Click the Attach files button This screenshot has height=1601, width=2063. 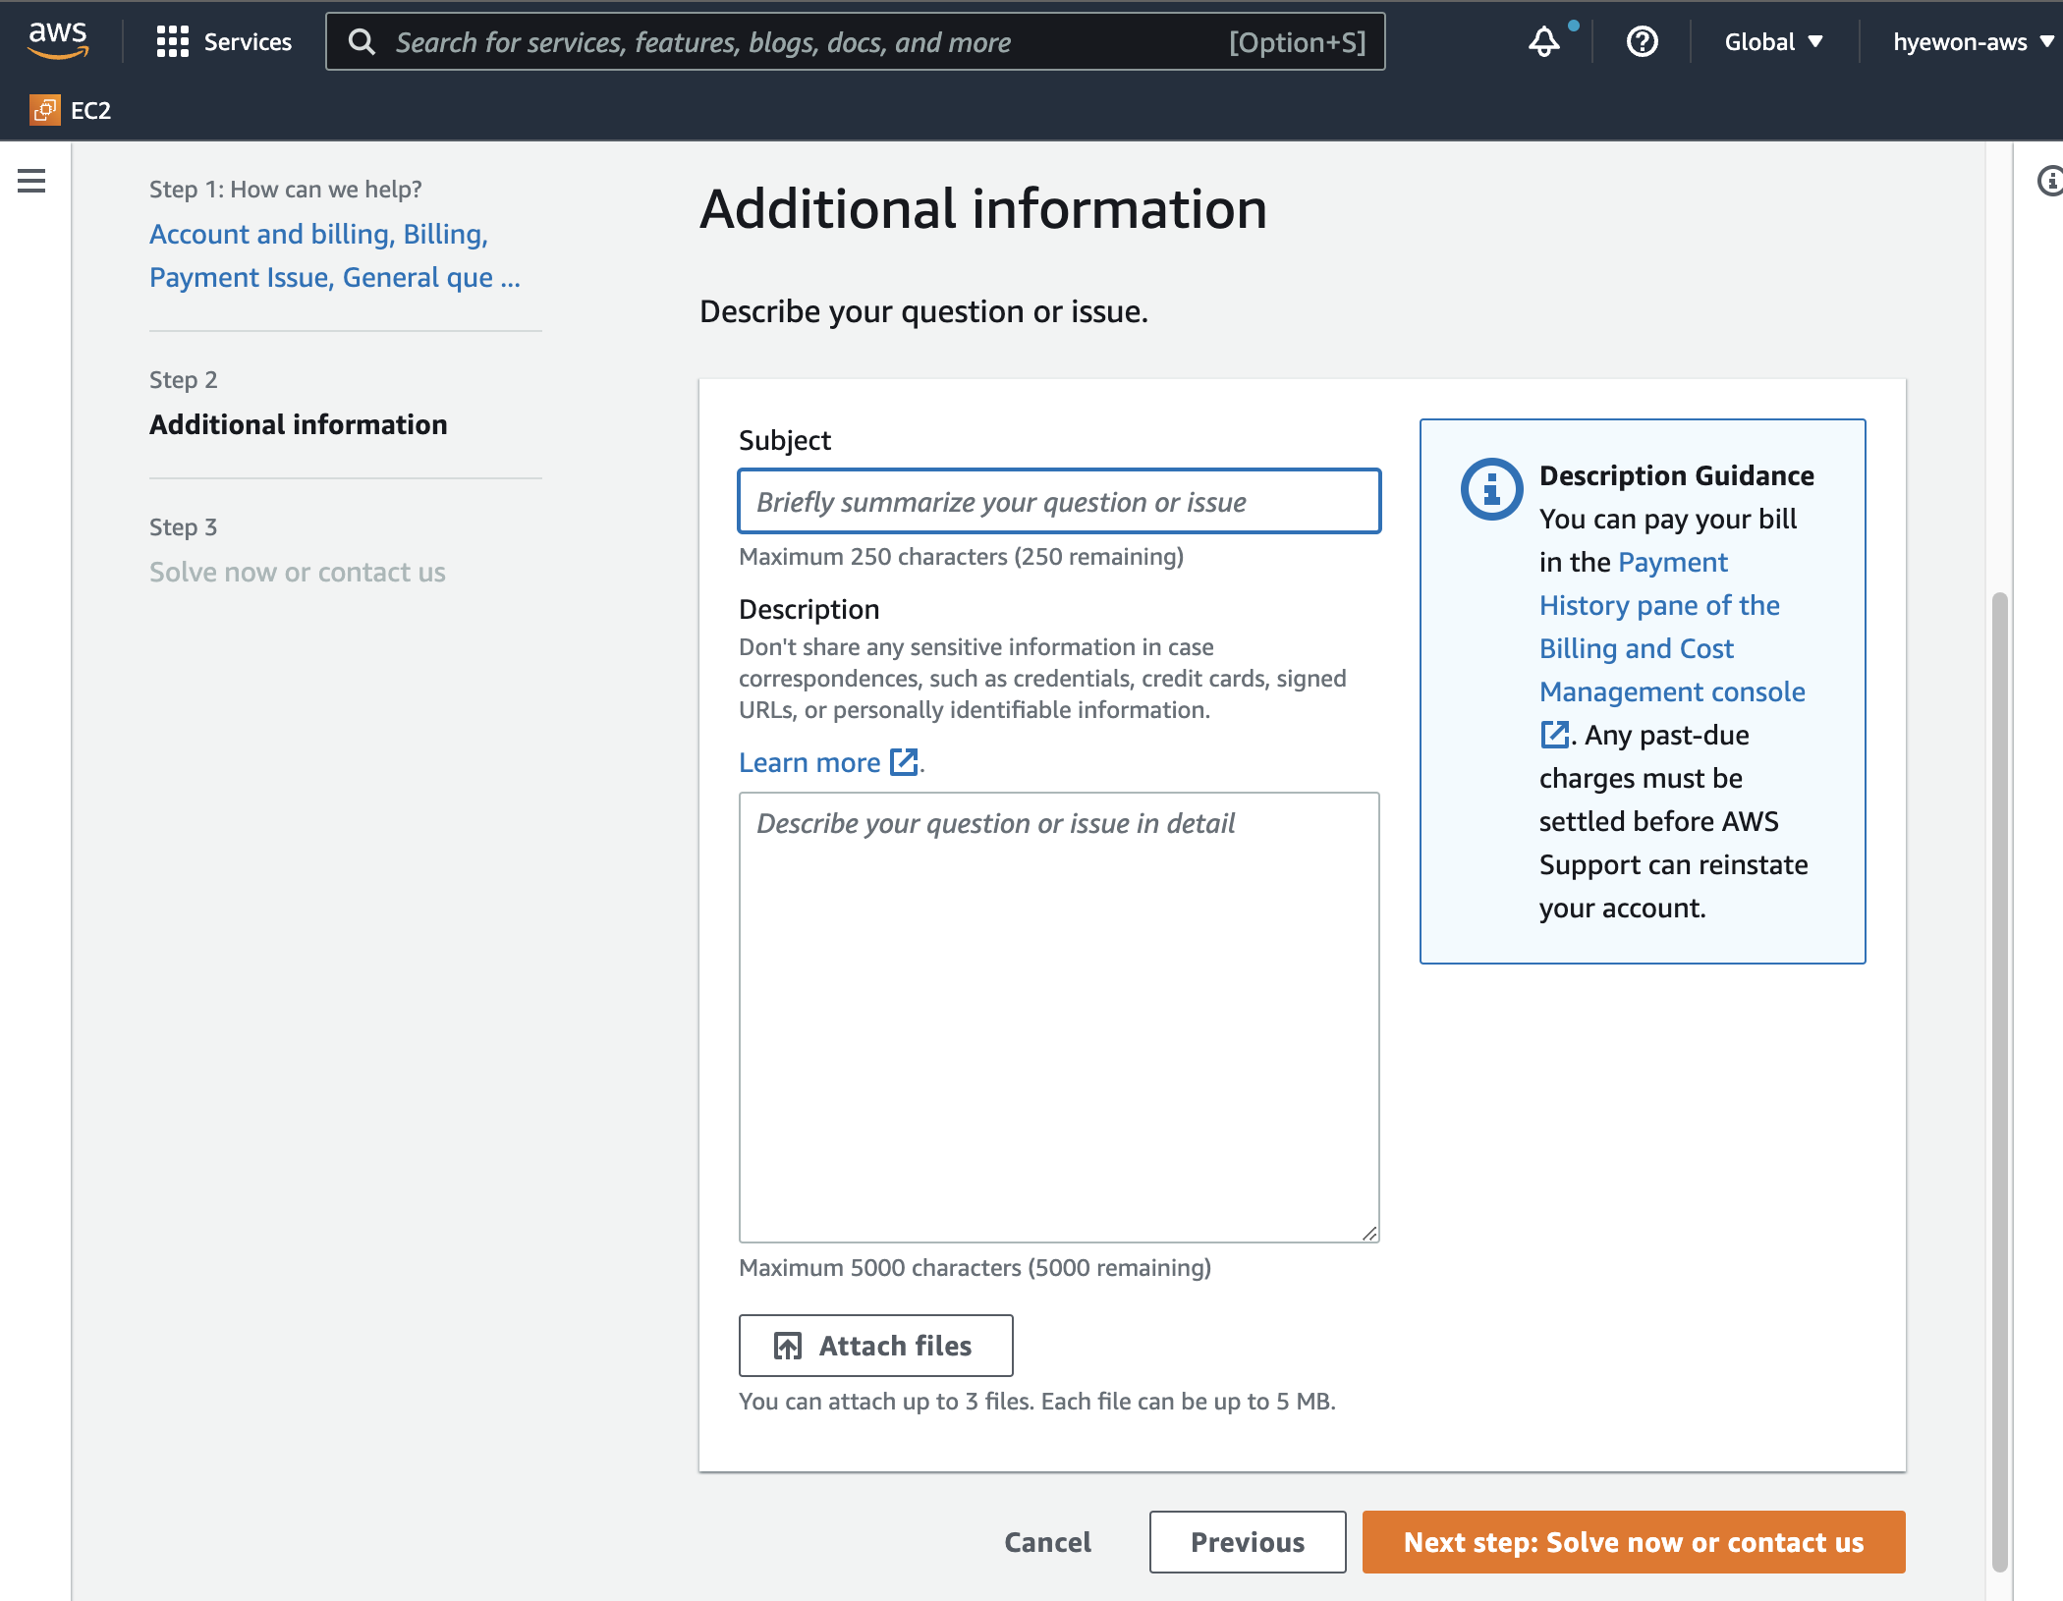pyautogui.click(x=875, y=1346)
